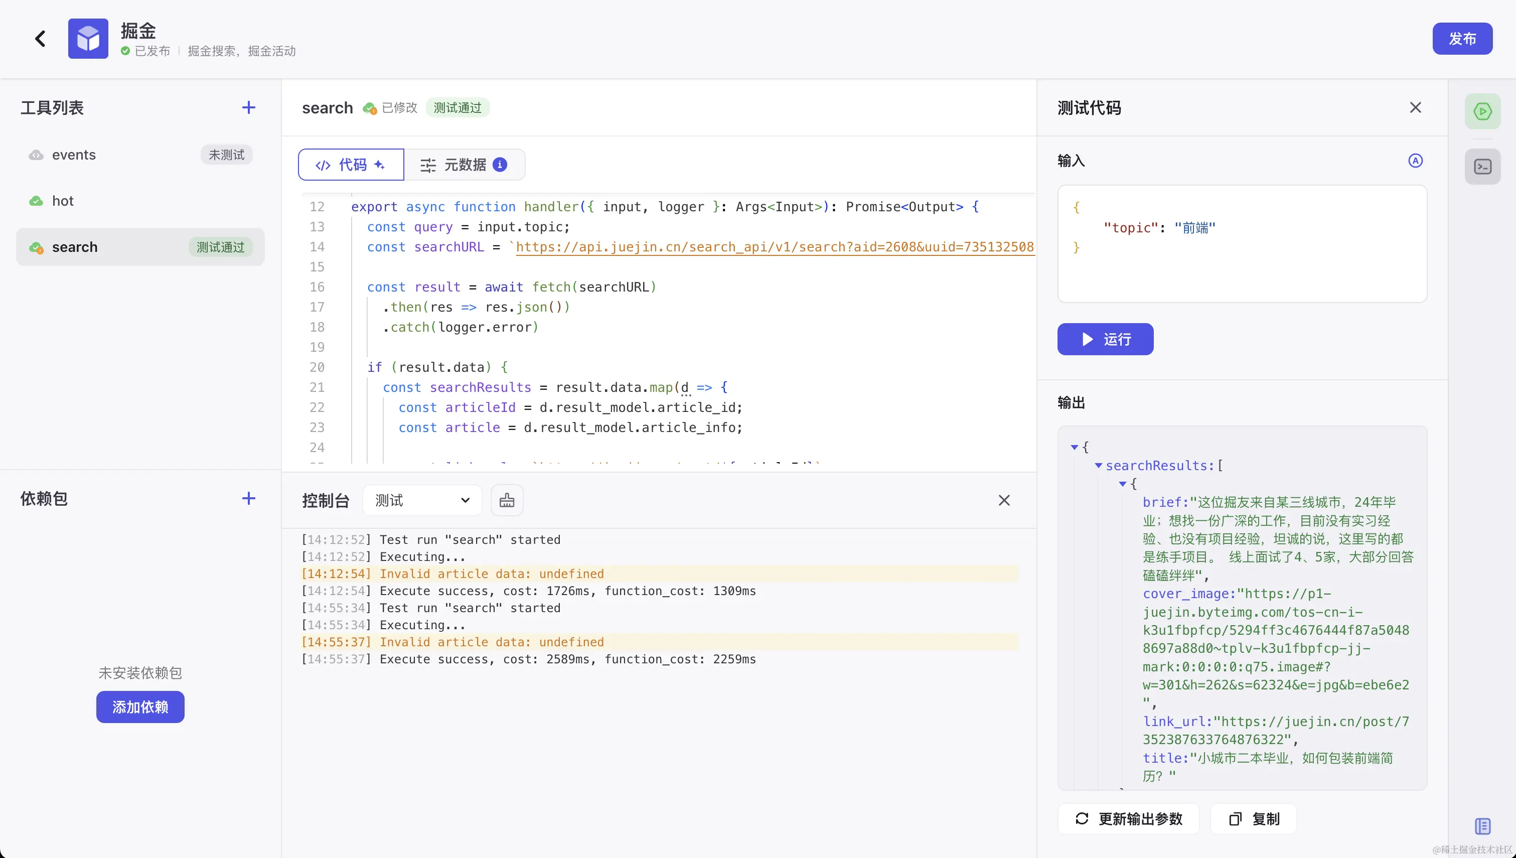Add a new tool with 工具列表 plus icon
1516x858 pixels.
point(248,107)
